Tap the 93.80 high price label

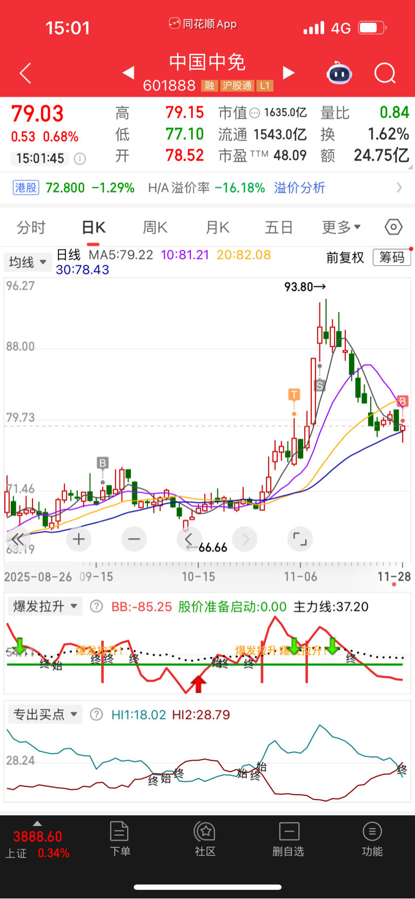click(x=305, y=287)
